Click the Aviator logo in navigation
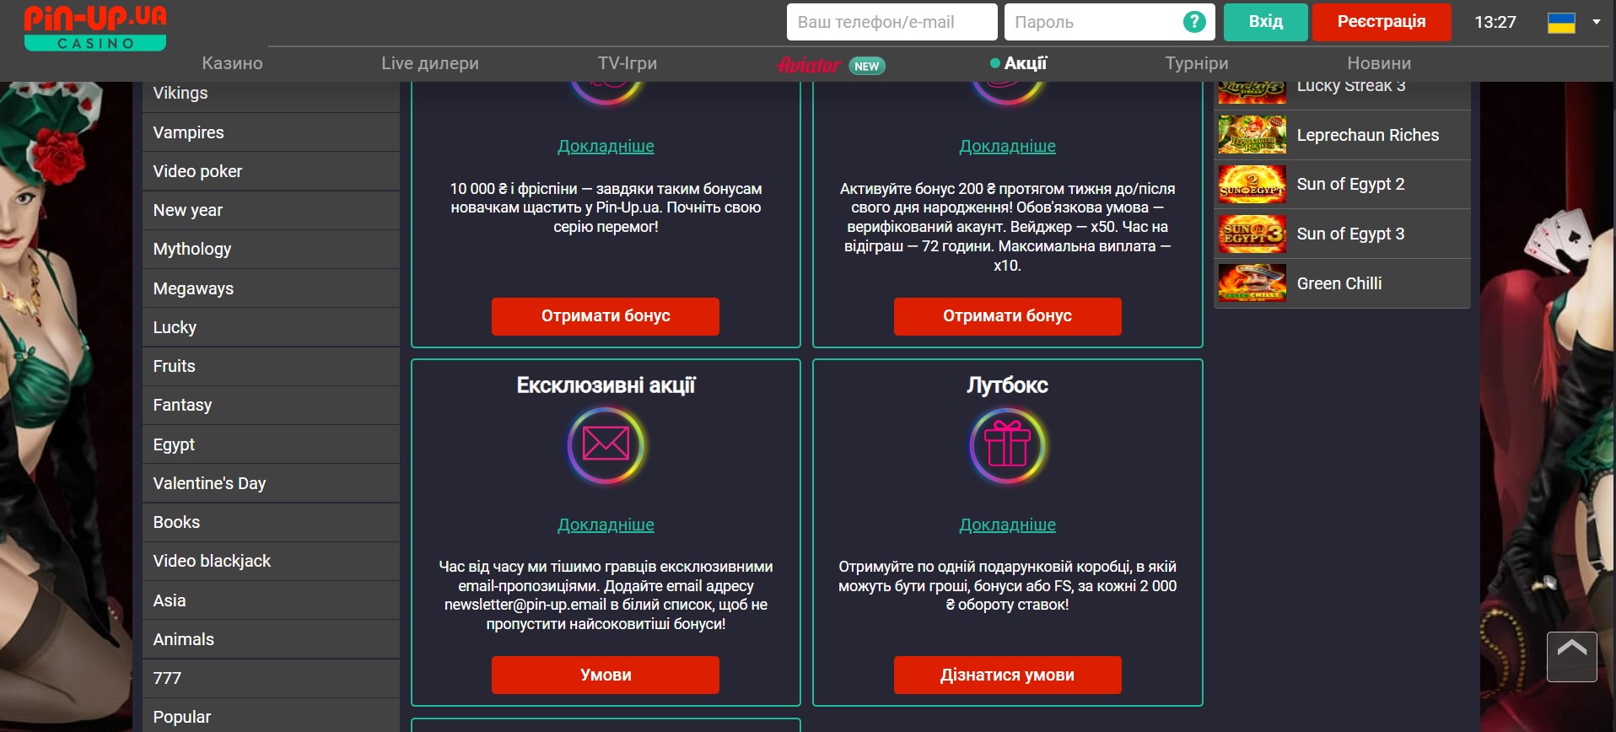Viewport: 1616px width, 732px height. point(809,65)
